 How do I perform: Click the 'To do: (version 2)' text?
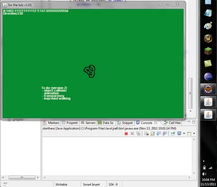pos(54,88)
